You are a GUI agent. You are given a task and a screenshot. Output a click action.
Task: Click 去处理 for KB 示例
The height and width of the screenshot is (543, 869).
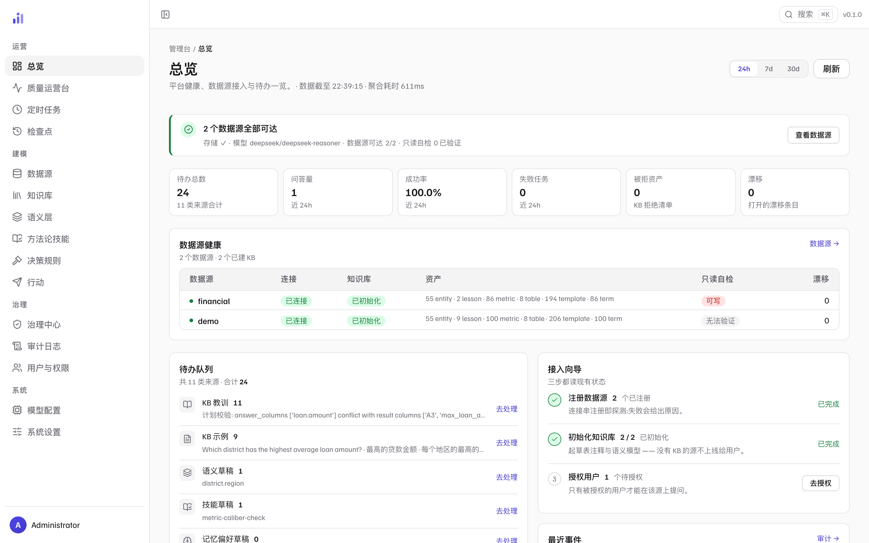pyautogui.click(x=506, y=443)
